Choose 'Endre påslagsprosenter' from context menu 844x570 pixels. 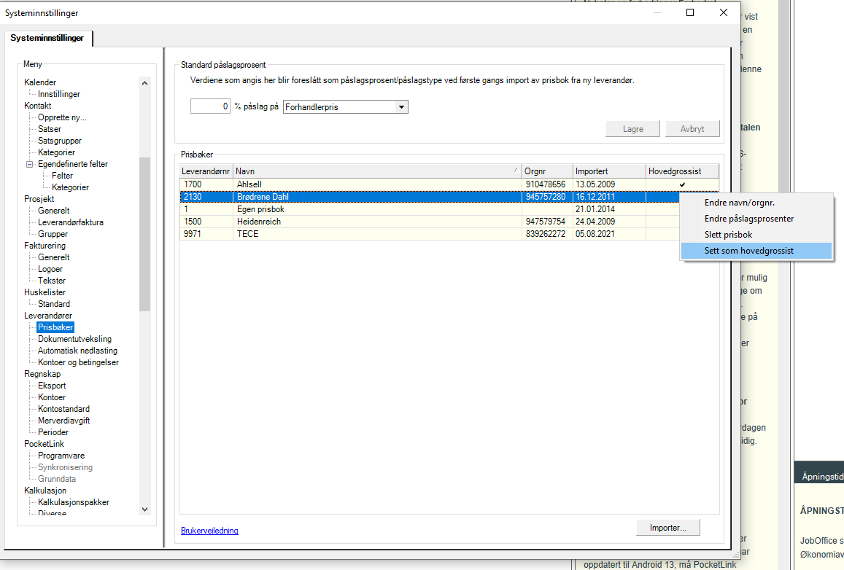click(748, 219)
